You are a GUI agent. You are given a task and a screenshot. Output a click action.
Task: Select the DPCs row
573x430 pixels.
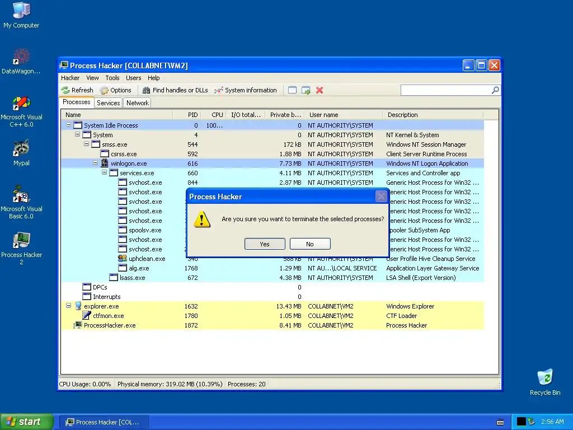pos(273,287)
